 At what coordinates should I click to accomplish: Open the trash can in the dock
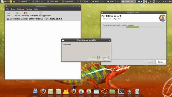coord(137,91)
